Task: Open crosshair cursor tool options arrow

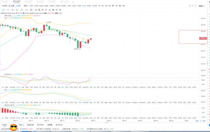Action: coord(5,10)
